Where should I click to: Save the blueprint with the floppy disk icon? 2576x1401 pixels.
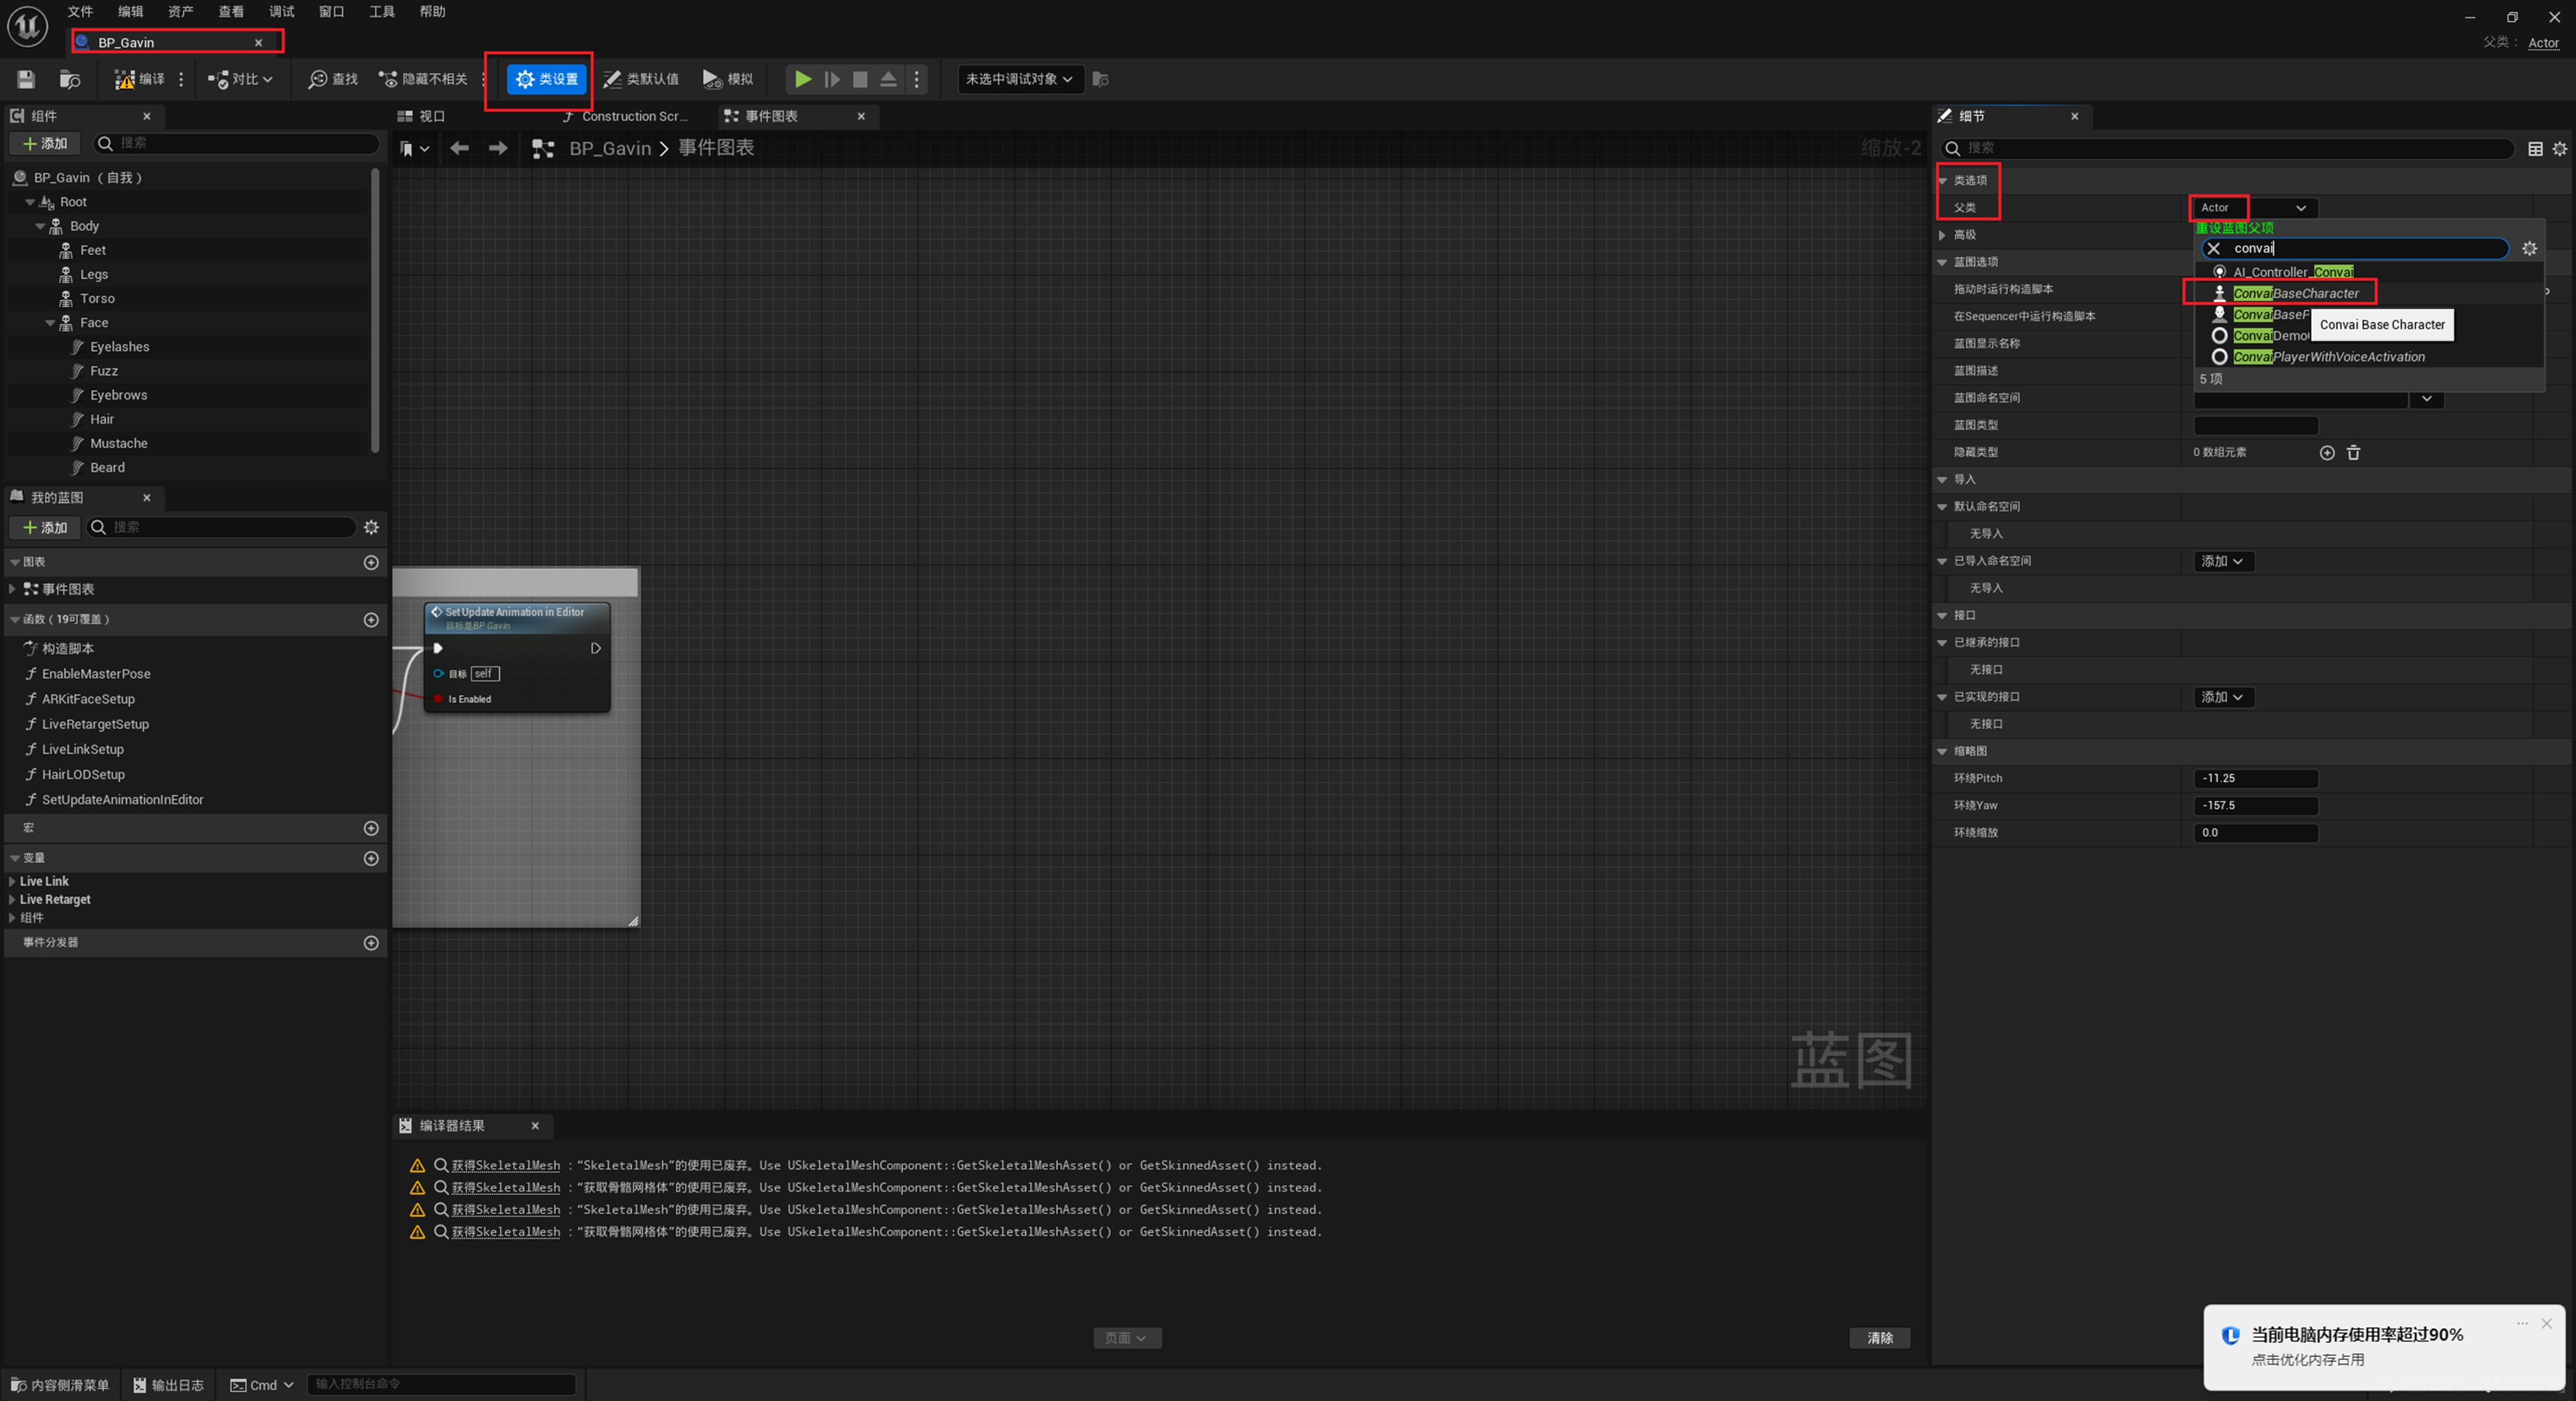26,79
